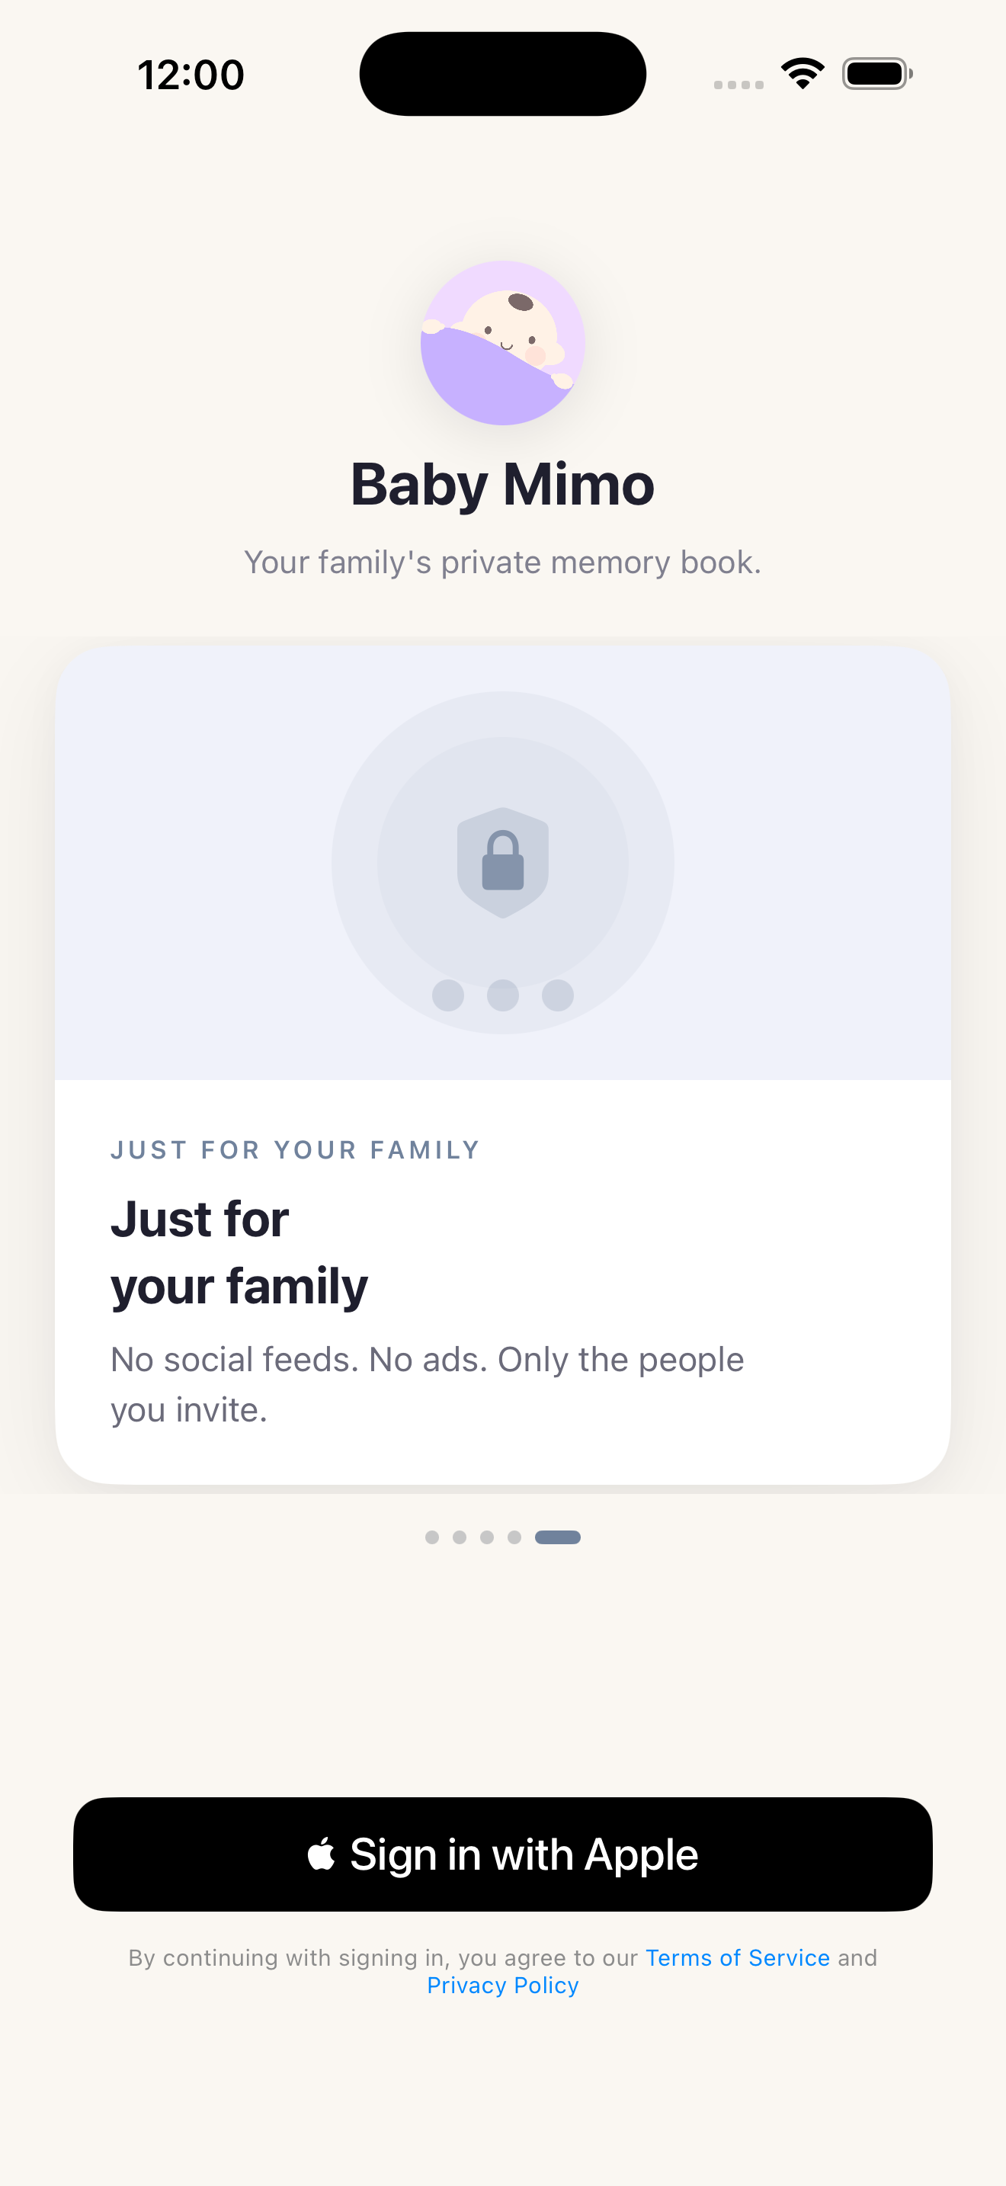Image resolution: width=1006 pixels, height=2186 pixels.
Task: Select the fourth page indicator dot
Action: click(514, 1537)
